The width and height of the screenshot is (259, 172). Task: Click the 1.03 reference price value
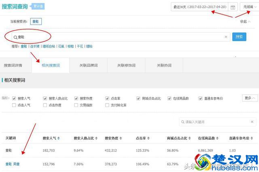click(232, 151)
